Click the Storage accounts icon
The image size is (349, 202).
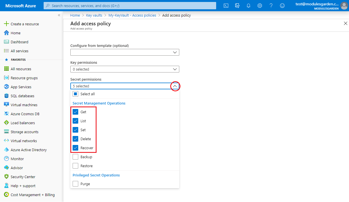click(x=6, y=132)
